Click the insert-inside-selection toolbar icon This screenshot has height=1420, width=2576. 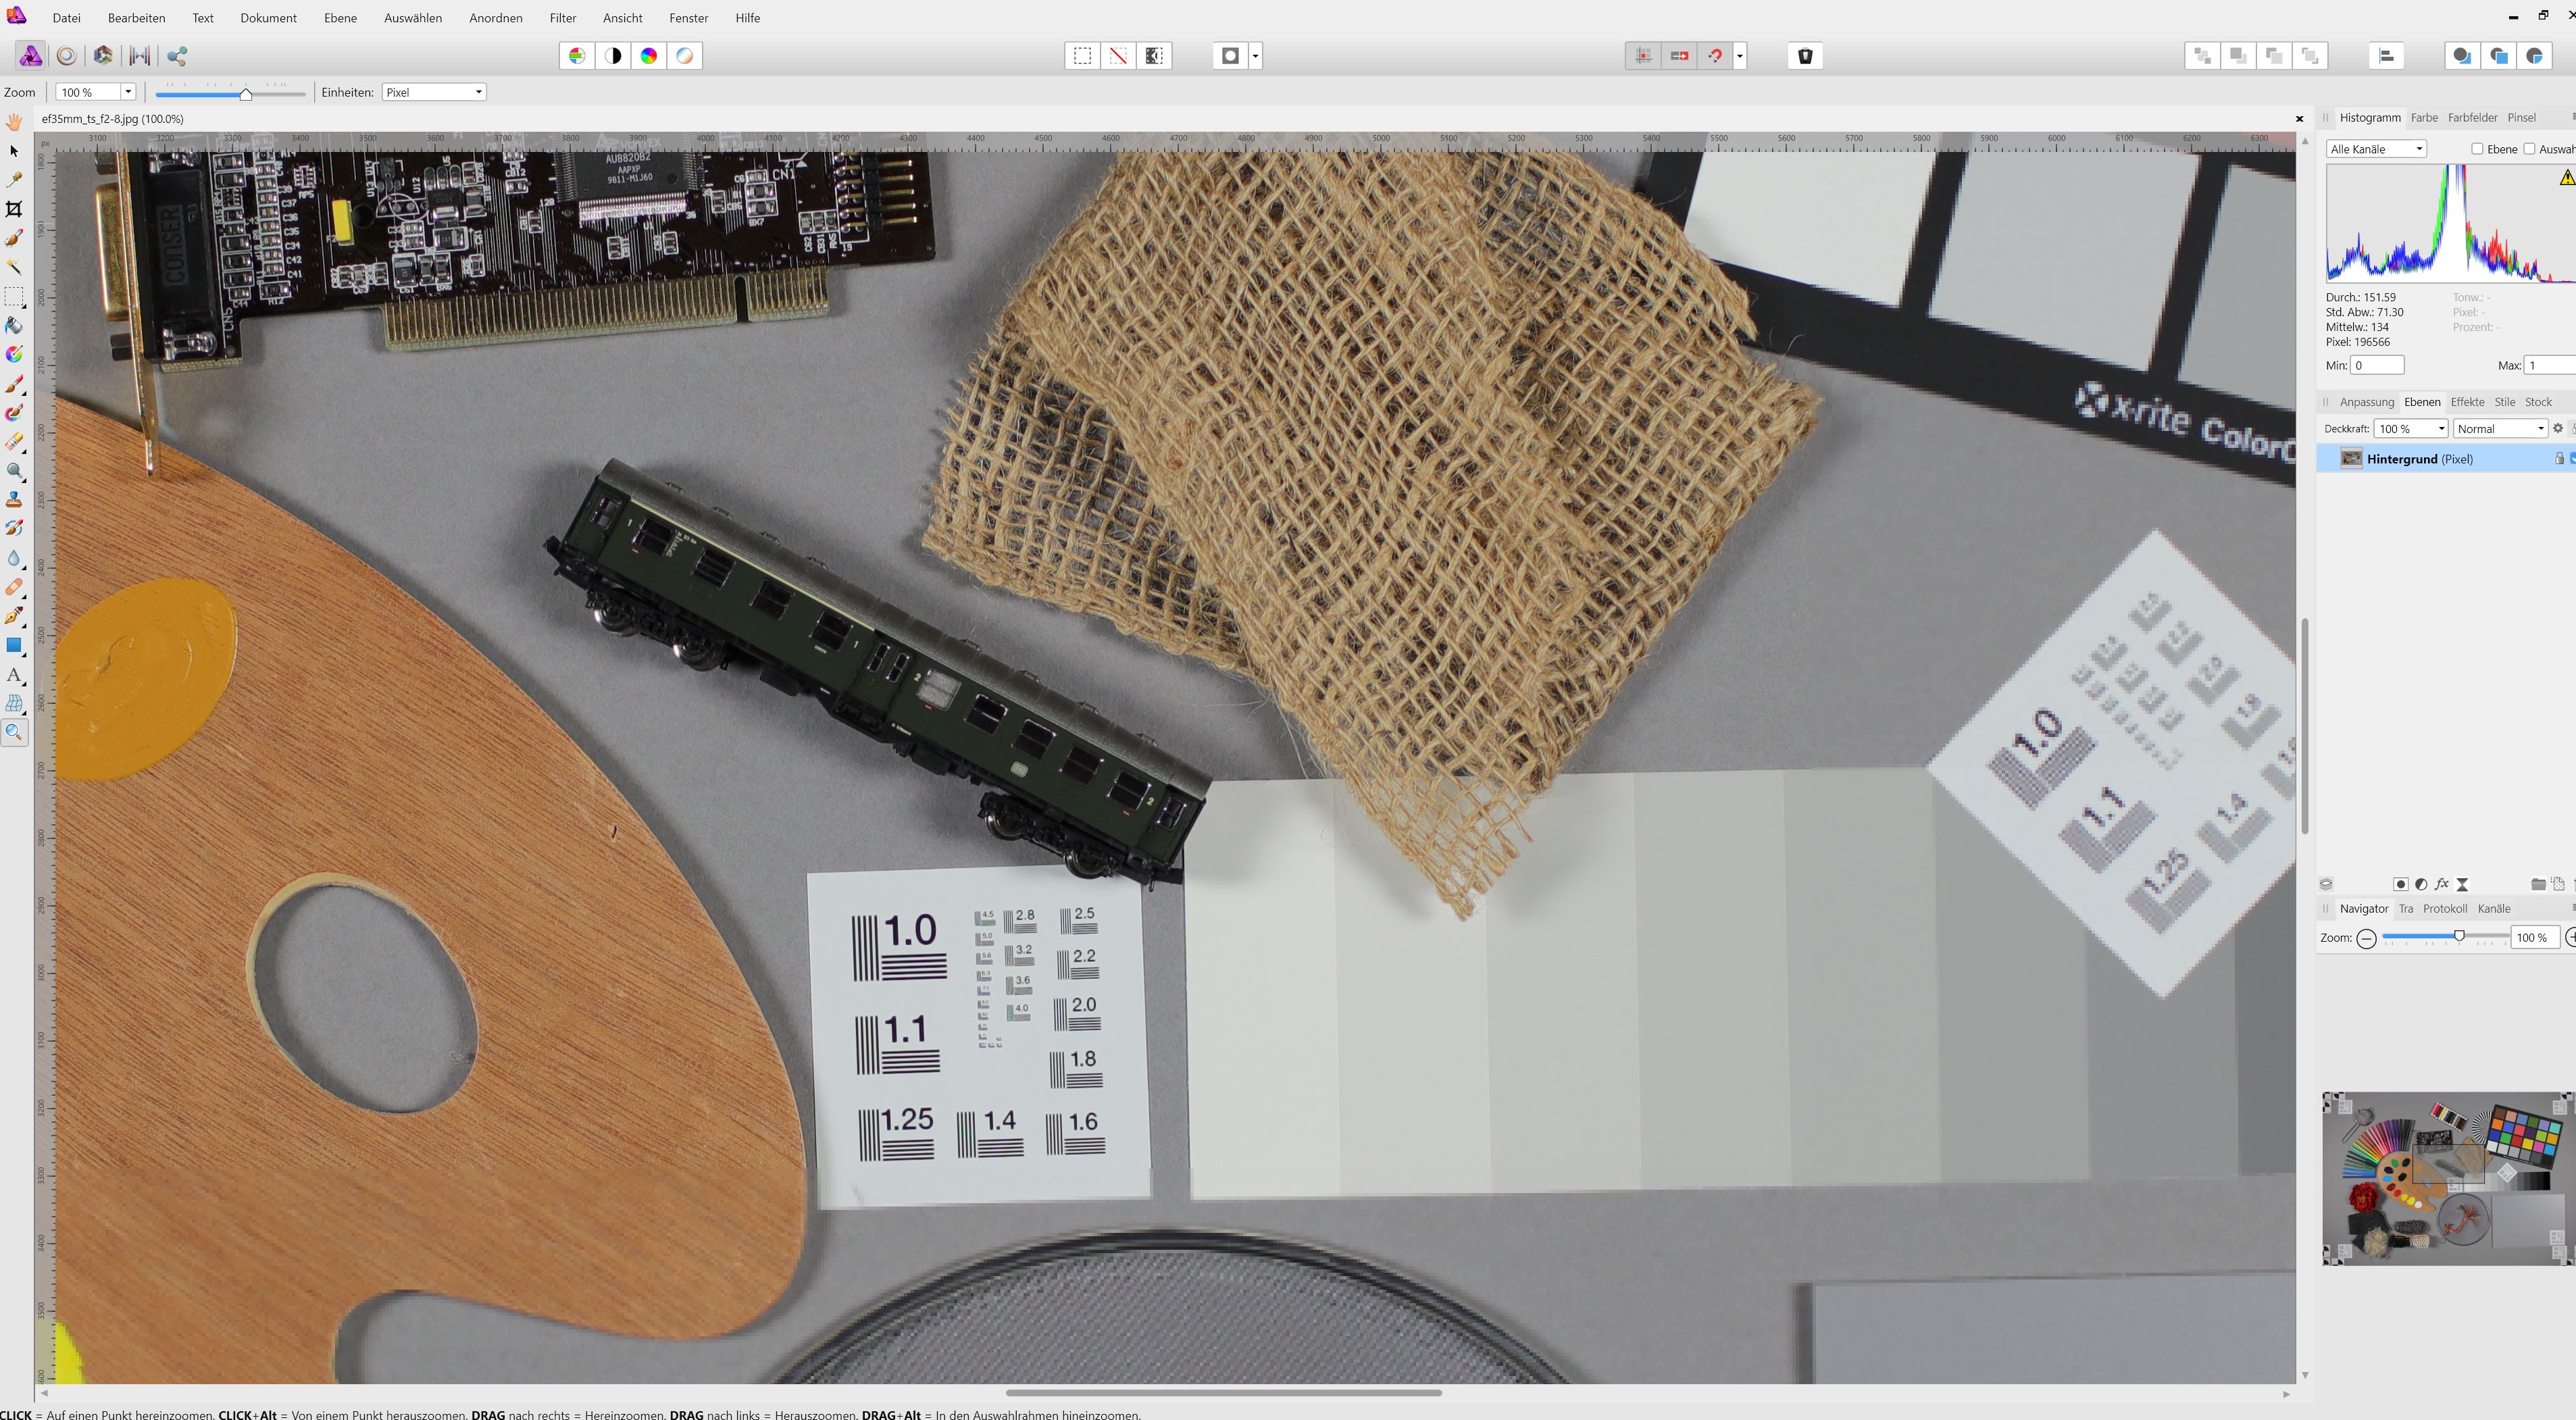[x=2534, y=56]
